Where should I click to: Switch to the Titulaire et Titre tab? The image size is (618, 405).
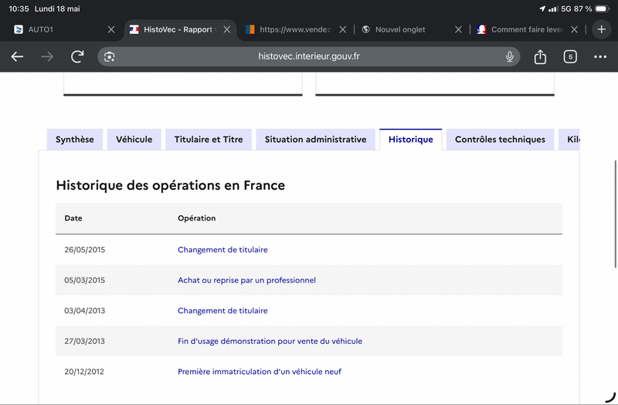(209, 140)
